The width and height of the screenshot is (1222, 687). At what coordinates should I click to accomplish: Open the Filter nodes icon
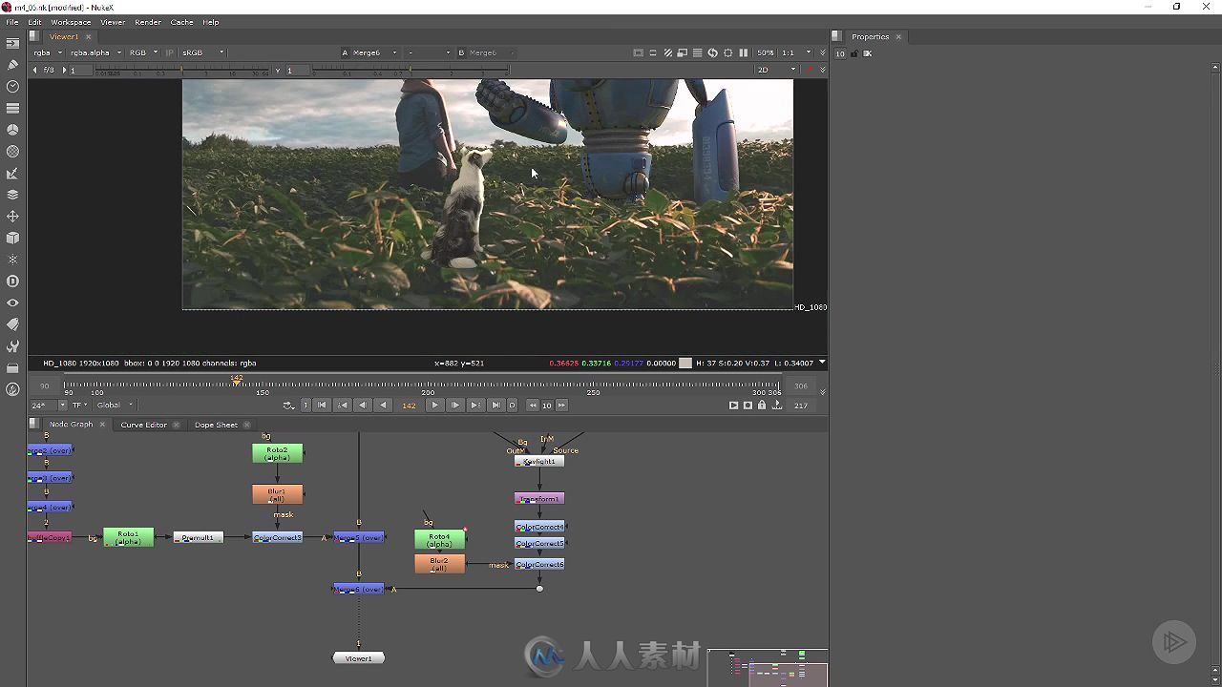(x=12, y=151)
